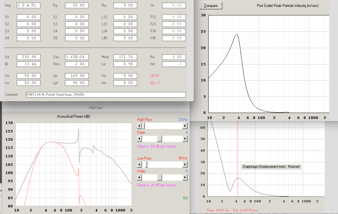Click the F45 input field
Screen dimensions: 338x214
tap(174, 38)
